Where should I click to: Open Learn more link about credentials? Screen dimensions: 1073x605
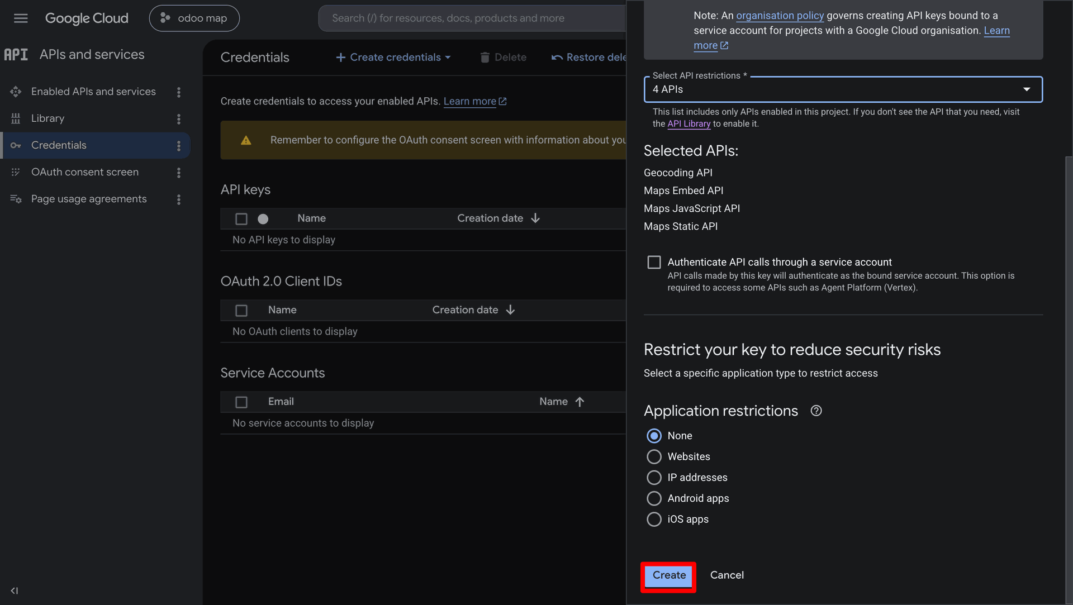[x=475, y=101]
